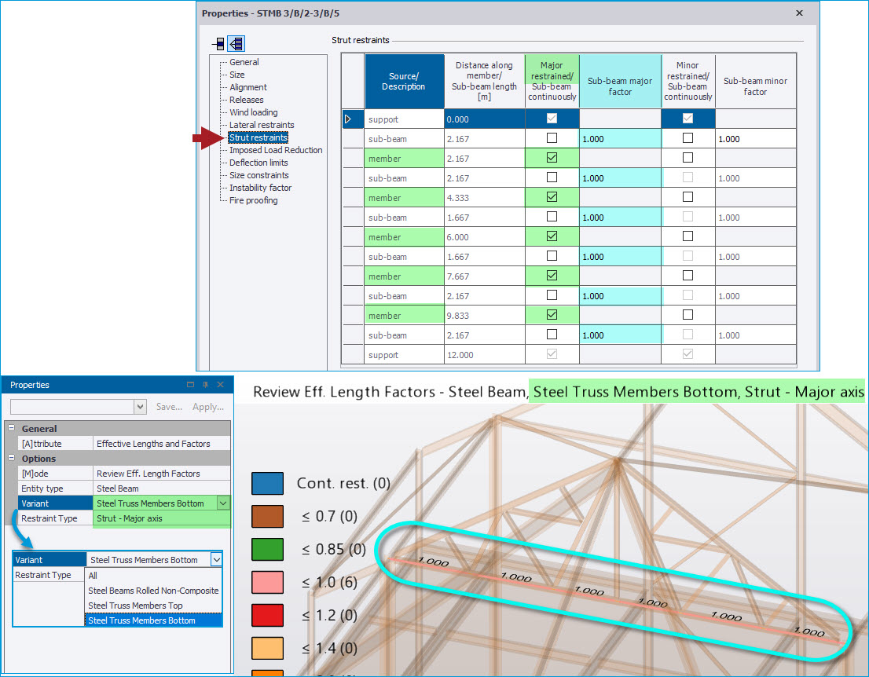The height and width of the screenshot is (677, 869).
Task: Select Wind loading in the settings tree
Action: coord(253,112)
